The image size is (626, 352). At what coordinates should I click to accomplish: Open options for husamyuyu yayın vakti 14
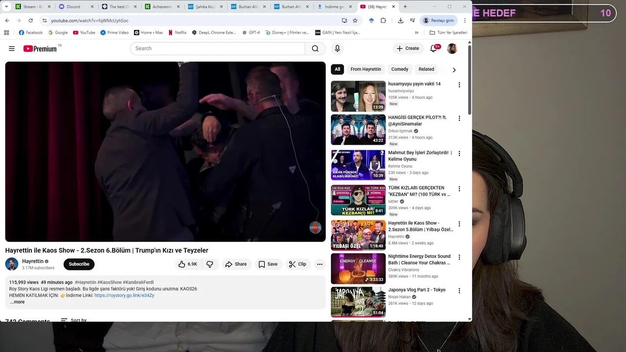tap(459, 85)
